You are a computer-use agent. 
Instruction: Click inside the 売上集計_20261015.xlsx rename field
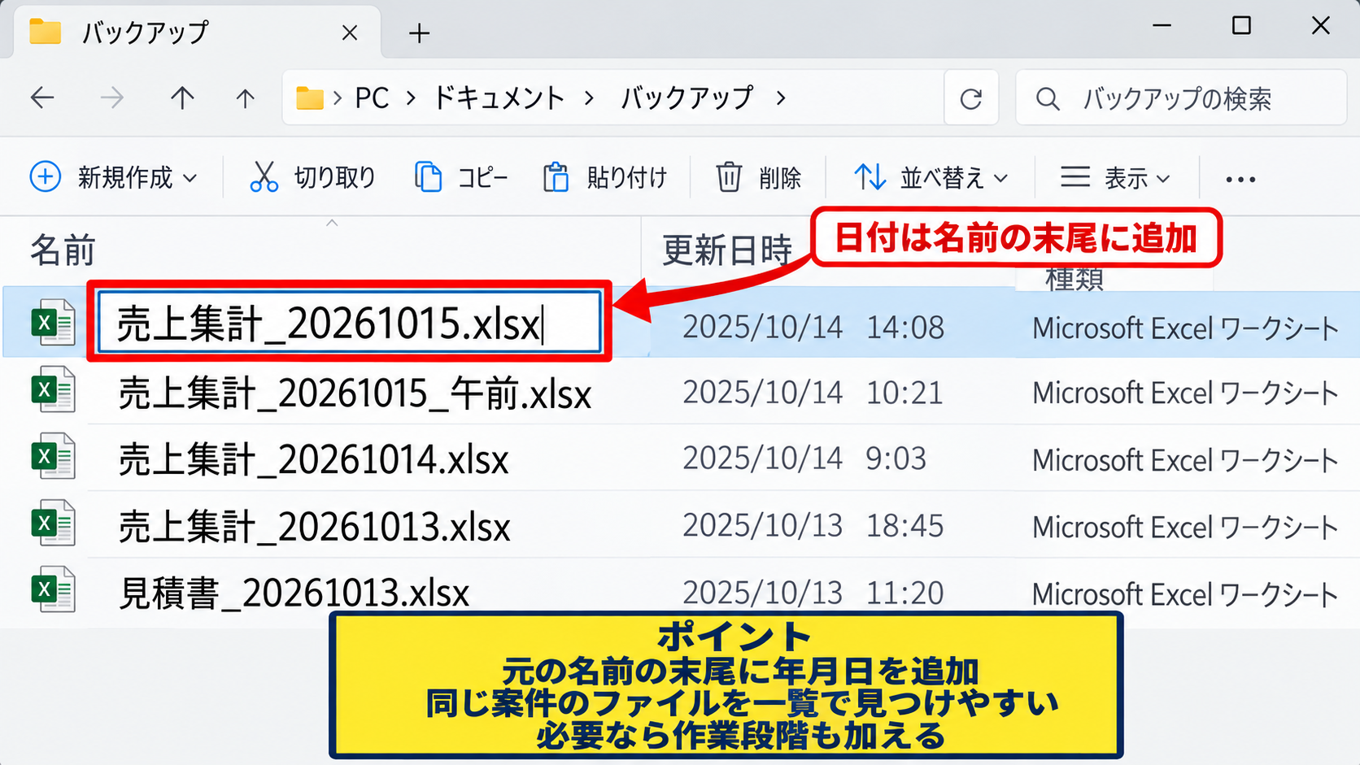(x=349, y=323)
